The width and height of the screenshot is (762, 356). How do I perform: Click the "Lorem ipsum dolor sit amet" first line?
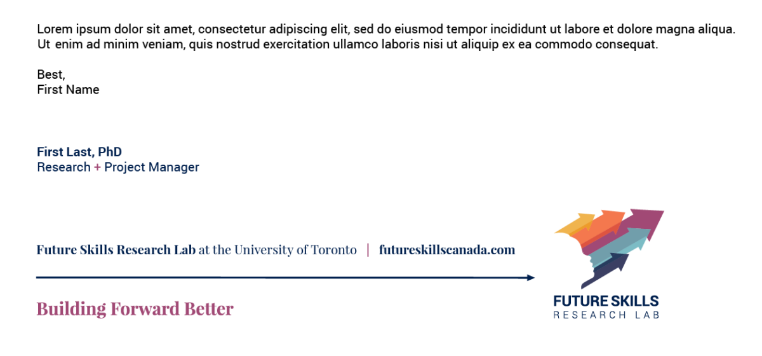point(385,29)
